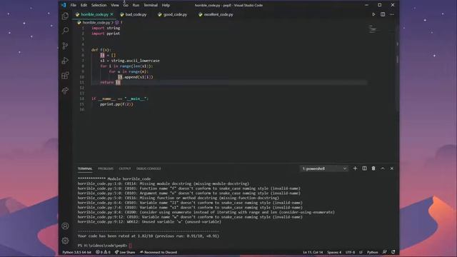Click 'pprint.pp(f(2))' on line 15

point(116,104)
